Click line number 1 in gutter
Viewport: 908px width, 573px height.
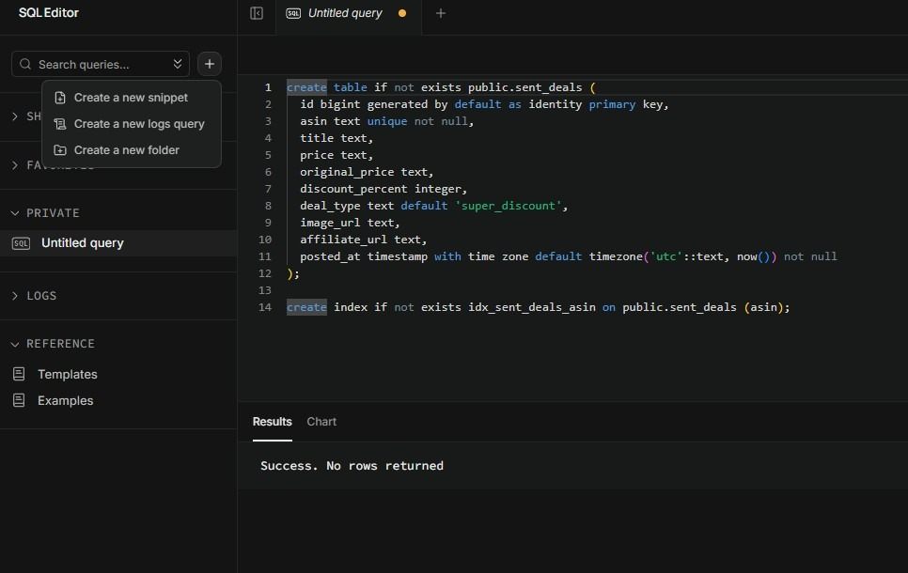[268, 87]
